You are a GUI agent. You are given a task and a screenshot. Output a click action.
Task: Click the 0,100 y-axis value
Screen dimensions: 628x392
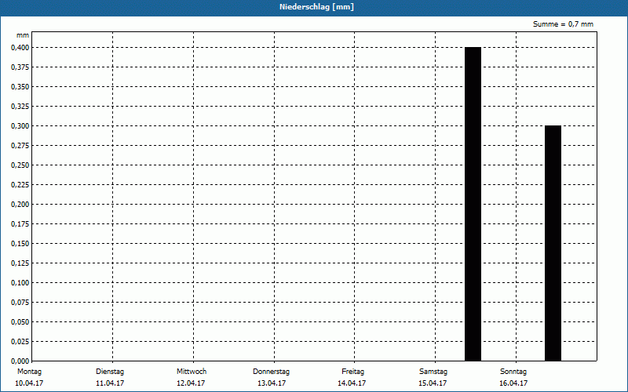[20, 283]
